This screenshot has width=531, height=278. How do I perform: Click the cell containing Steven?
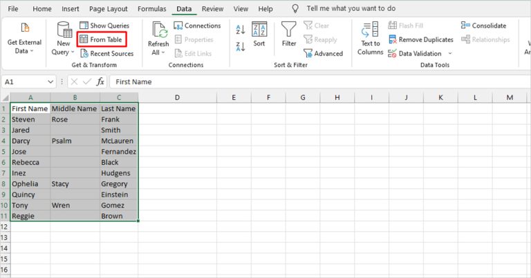click(30, 119)
